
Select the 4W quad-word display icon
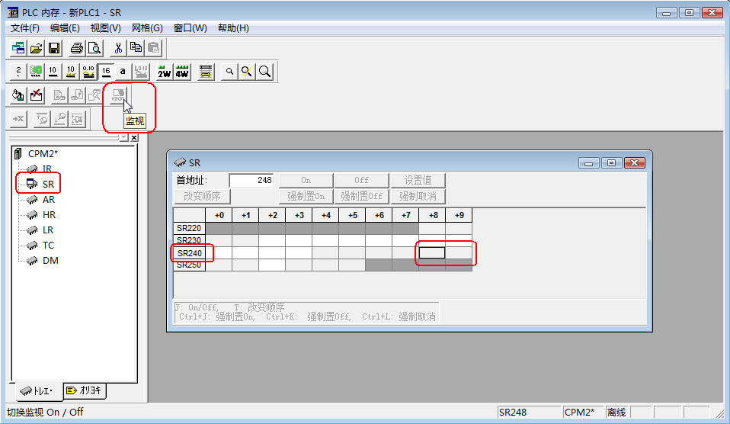coord(182,72)
